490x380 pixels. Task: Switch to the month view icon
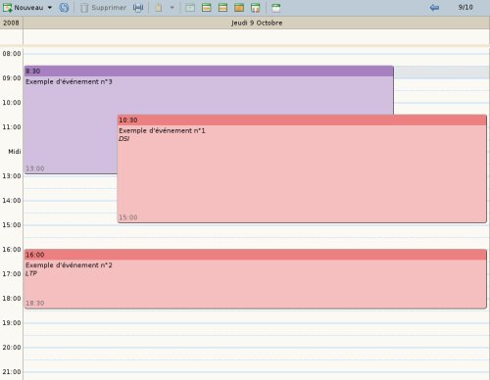[239, 8]
